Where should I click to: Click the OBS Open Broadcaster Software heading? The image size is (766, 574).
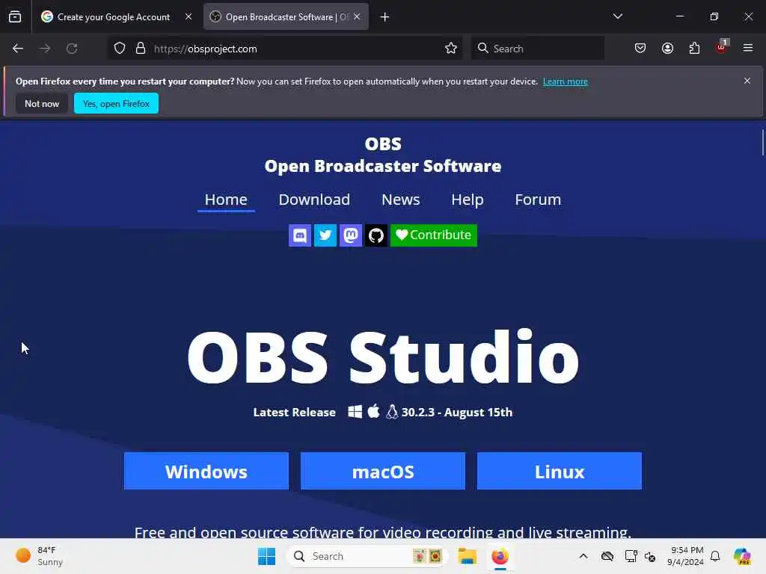[x=383, y=155]
